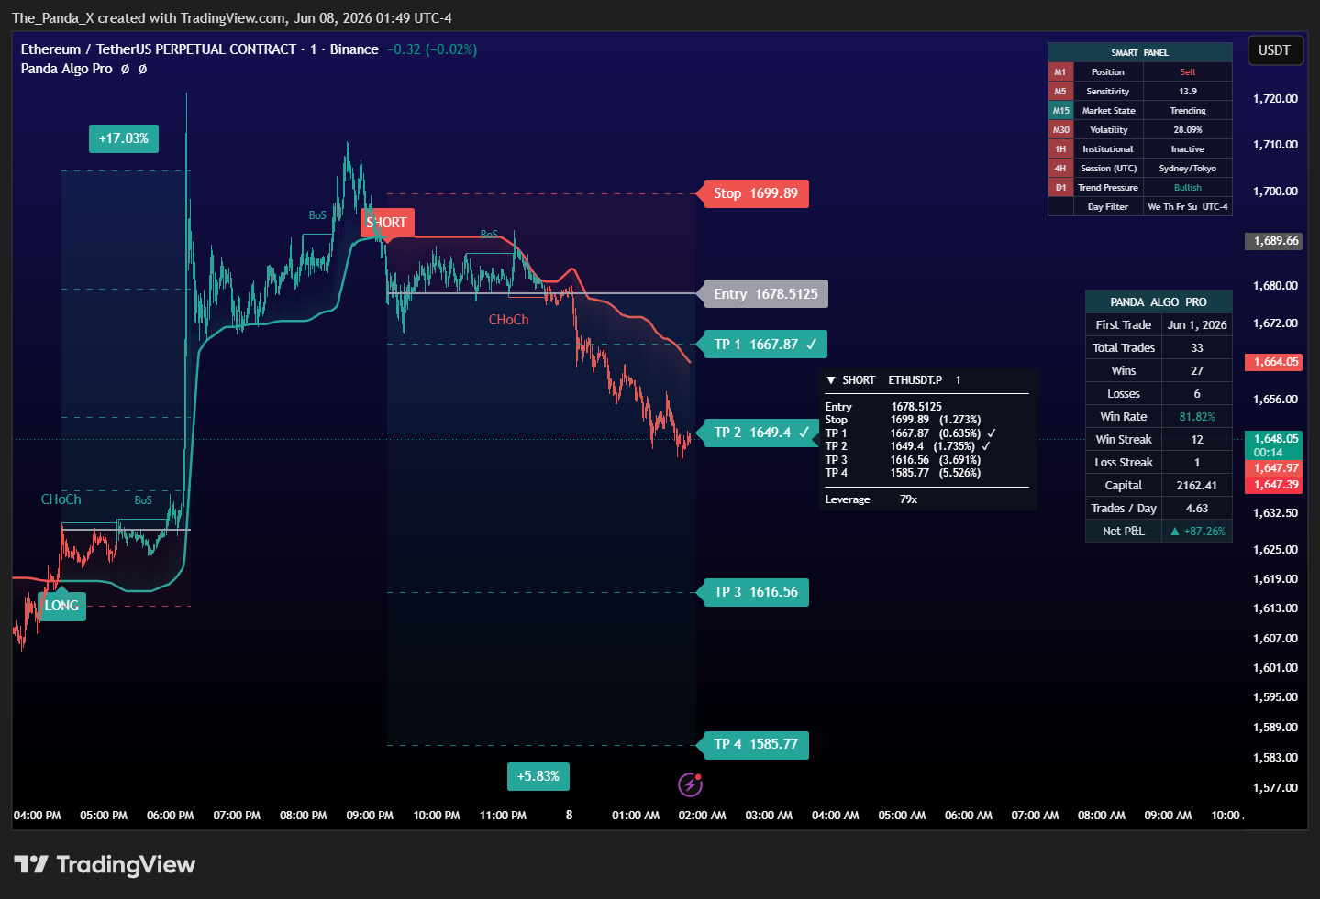Screen dimensions: 1320x899
Task: Click the TradingView logo
Action: point(105,864)
